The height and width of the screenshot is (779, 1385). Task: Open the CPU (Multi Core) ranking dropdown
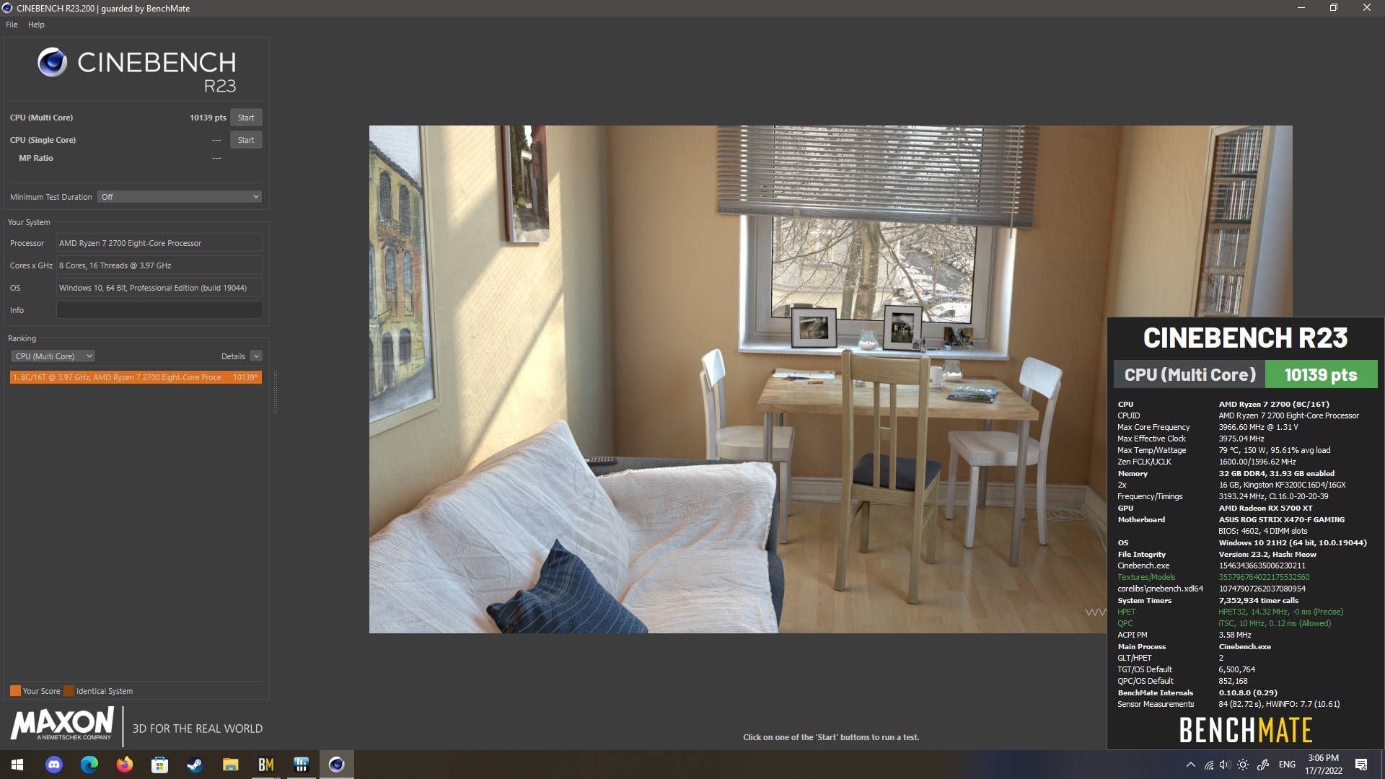pyautogui.click(x=53, y=356)
